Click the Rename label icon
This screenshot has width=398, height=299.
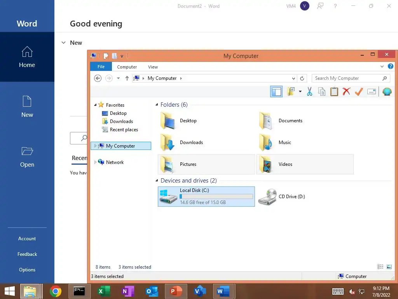pos(371,91)
